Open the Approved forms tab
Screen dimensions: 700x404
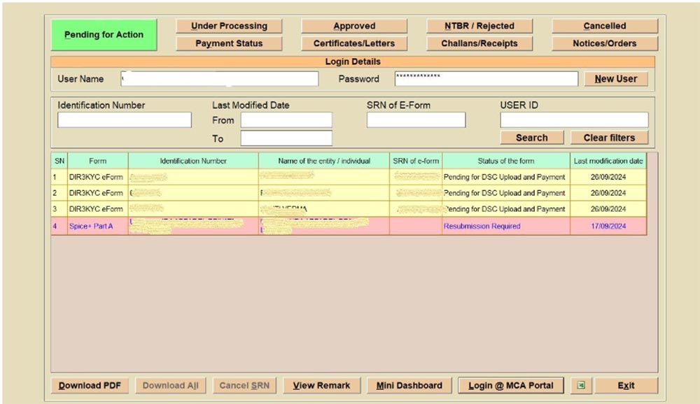click(x=354, y=27)
